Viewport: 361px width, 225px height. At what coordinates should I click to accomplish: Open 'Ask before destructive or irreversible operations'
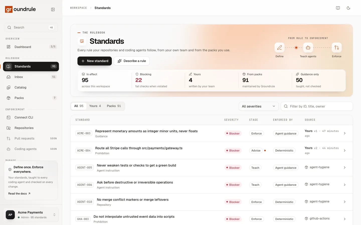coord(135,182)
